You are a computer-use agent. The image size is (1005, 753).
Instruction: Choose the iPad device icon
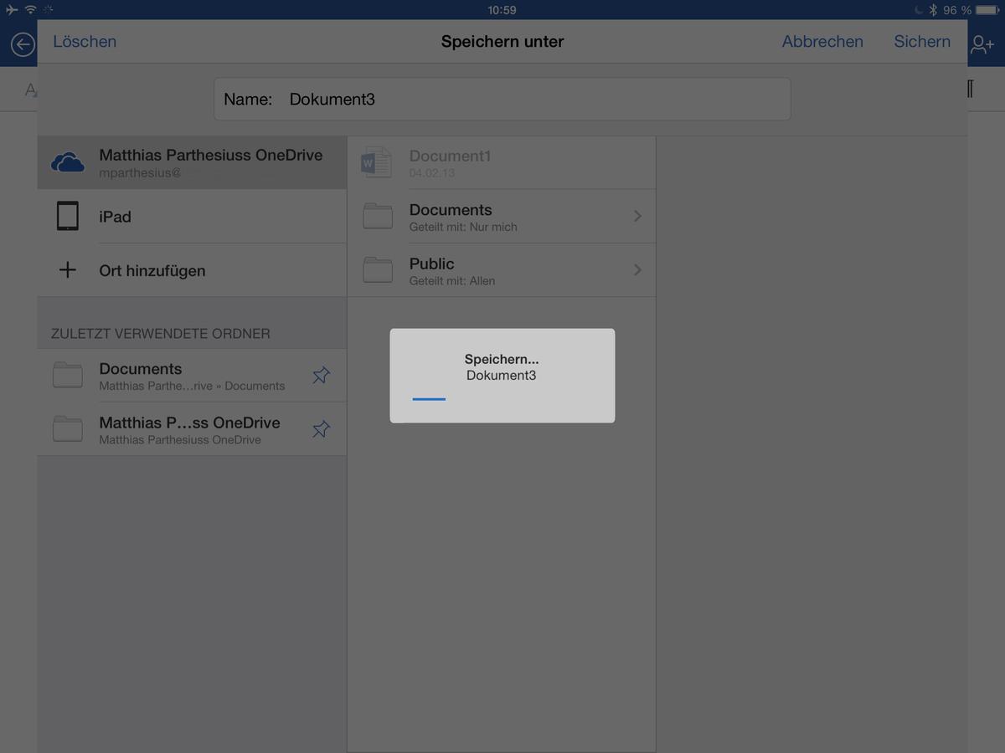pyautogui.click(x=68, y=216)
